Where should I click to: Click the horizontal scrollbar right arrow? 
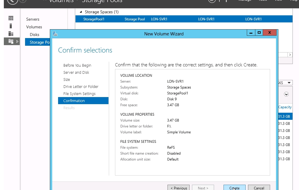tap(290, 55)
